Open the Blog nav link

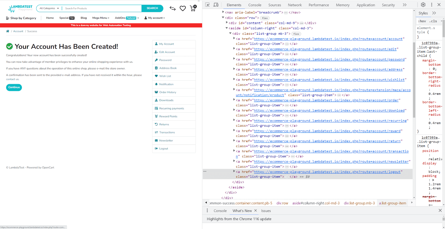(x=84, y=18)
